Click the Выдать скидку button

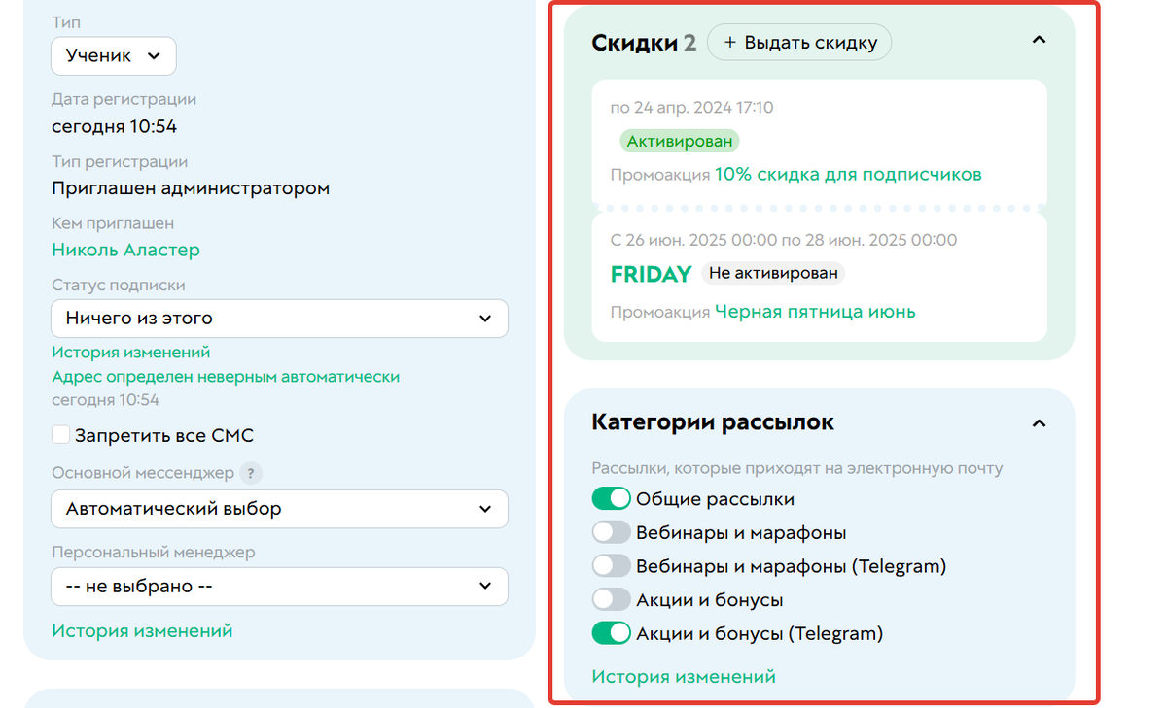[799, 42]
